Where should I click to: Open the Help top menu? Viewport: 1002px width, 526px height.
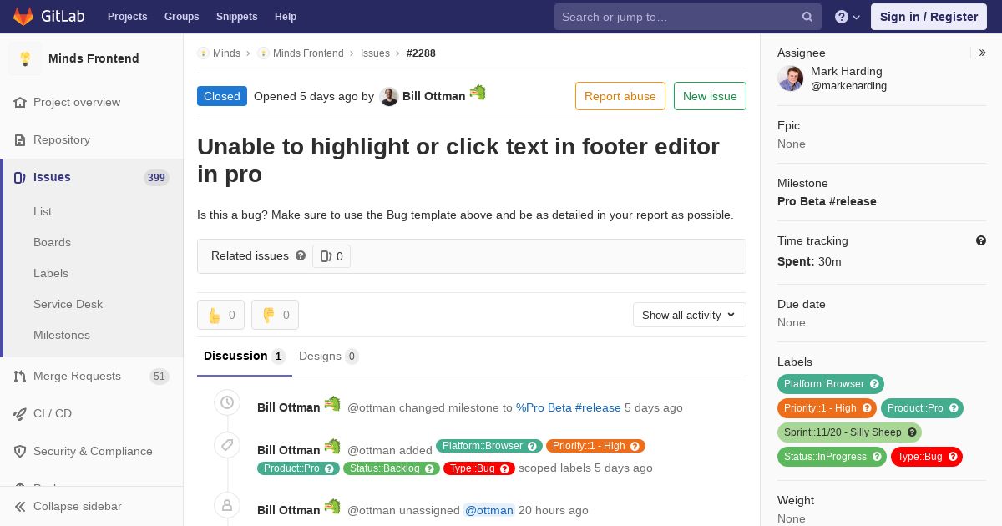point(286,17)
